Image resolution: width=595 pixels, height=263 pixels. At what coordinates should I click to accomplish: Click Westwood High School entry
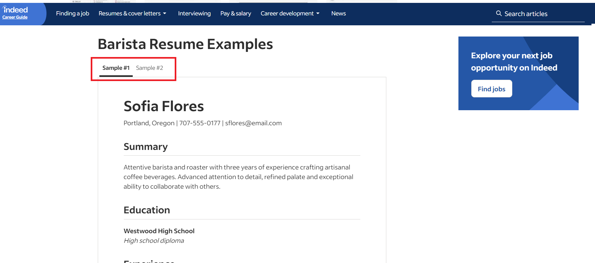[159, 231]
